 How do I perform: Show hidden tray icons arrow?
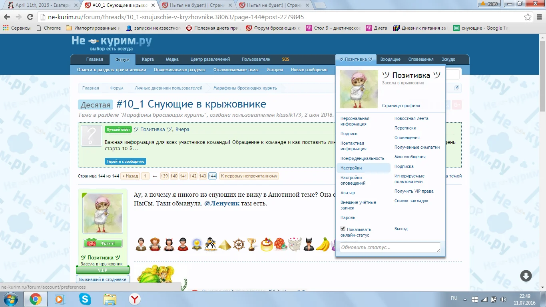(465, 299)
